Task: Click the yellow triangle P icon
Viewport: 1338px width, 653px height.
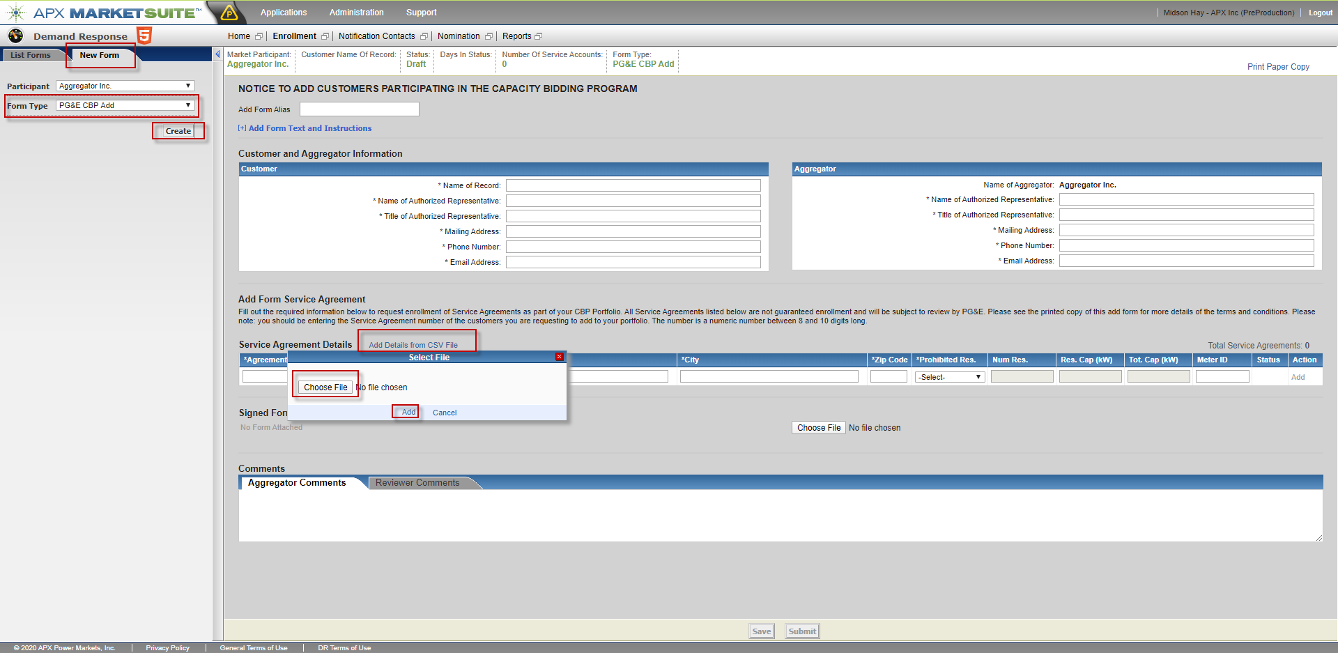Action: coord(229,13)
